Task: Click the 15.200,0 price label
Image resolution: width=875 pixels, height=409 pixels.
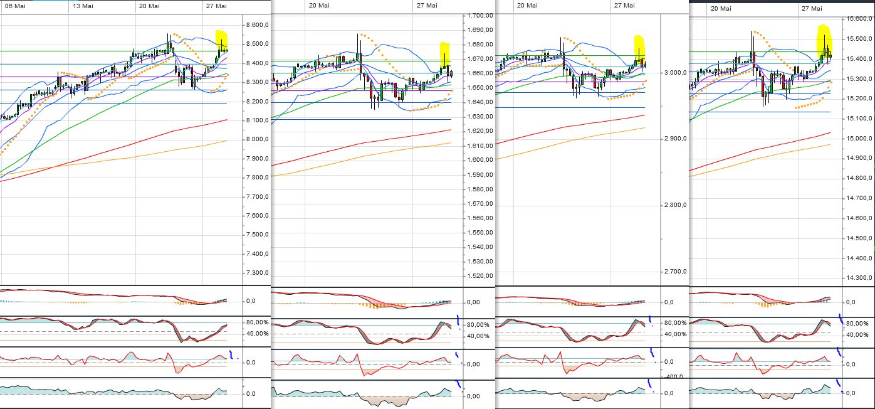Action: [x=859, y=99]
